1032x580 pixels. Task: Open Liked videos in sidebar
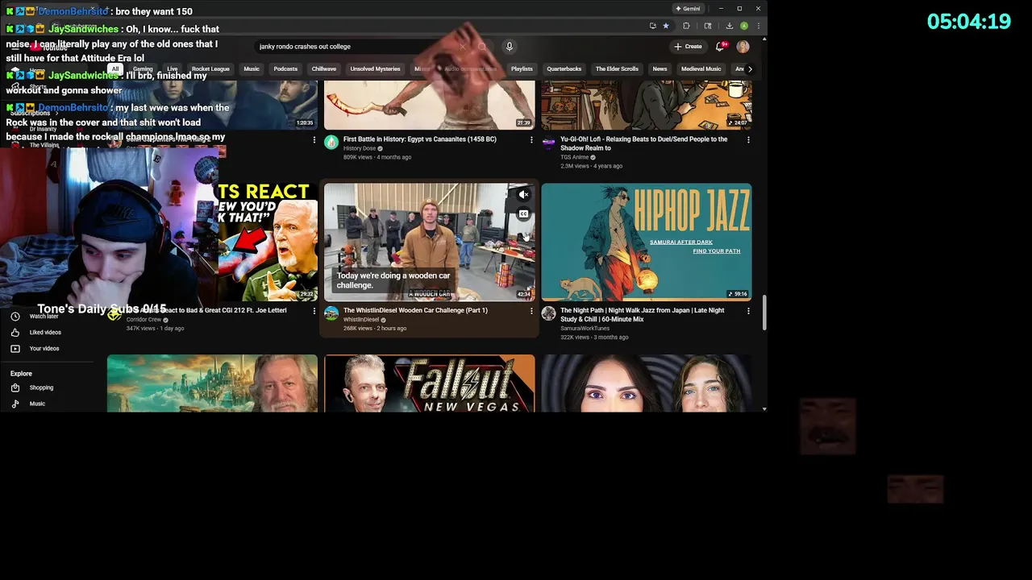(x=45, y=333)
